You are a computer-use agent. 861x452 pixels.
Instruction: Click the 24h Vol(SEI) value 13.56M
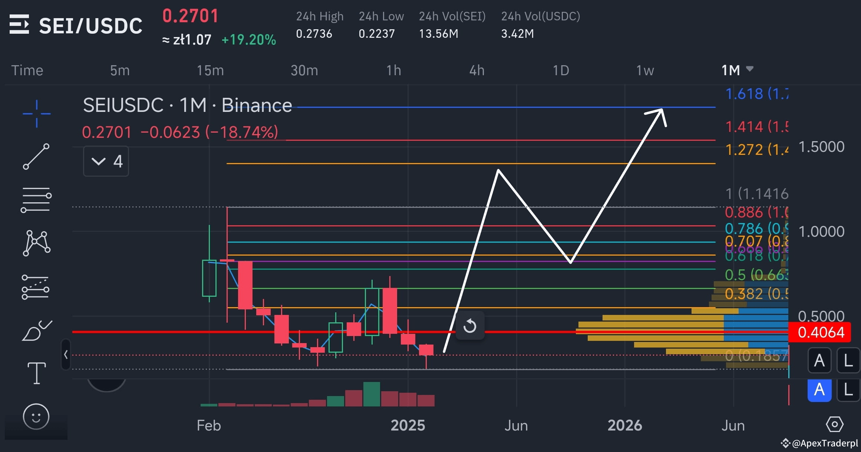439,34
